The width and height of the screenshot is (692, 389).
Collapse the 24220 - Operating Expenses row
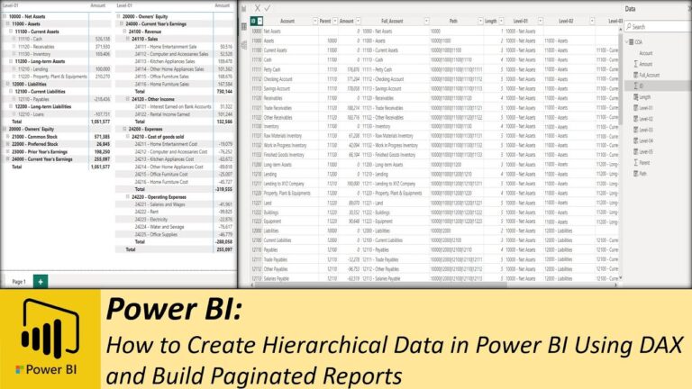[128, 197]
